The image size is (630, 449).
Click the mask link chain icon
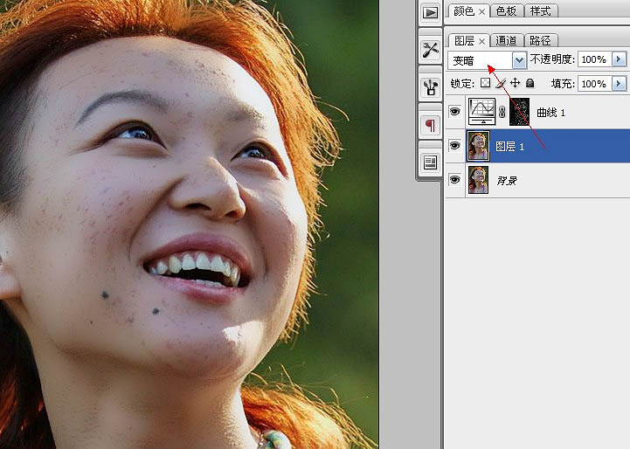(502, 112)
